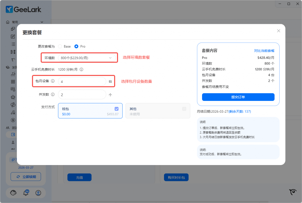The width and height of the screenshot is (302, 203).
Task: Click the 立即续期 renew button
Action: 26,177
